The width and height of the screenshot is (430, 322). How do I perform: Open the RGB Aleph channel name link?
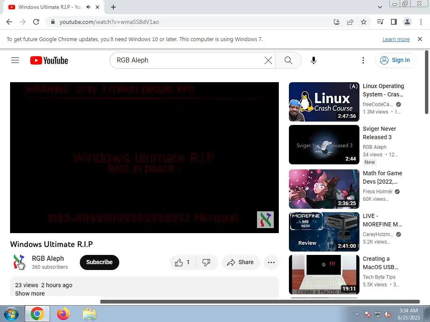click(x=48, y=258)
